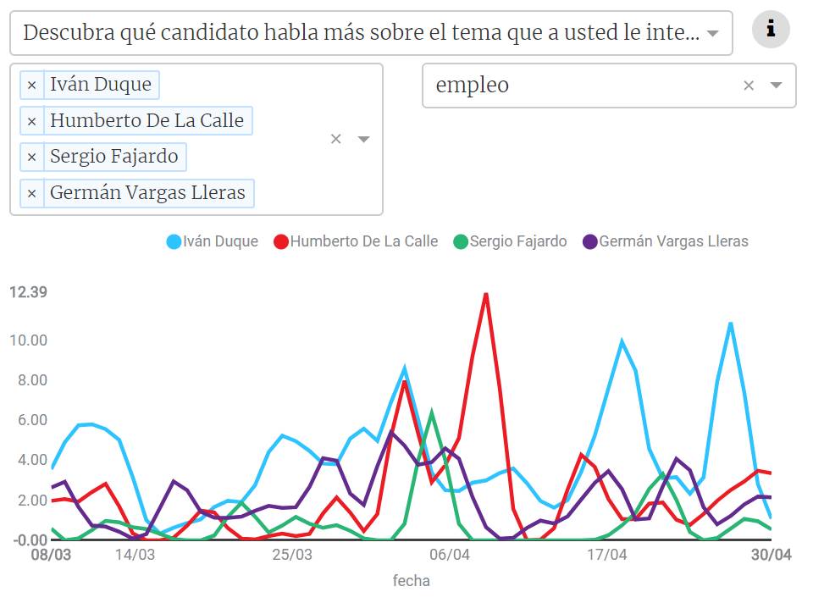Image resolution: width=813 pixels, height=603 pixels.
Task: Toggle Humberto De La Calle legend entry
Action: pos(363,241)
